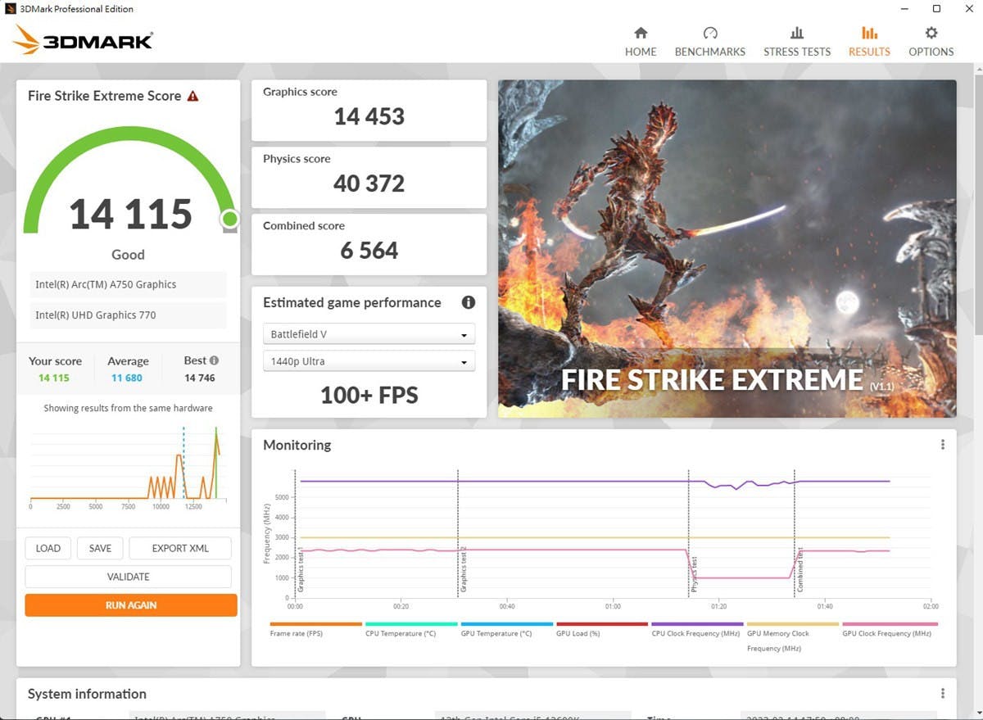Toggle CPU Temperature legend
The height and width of the screenshot is (720, 983).
coord(411,630)
